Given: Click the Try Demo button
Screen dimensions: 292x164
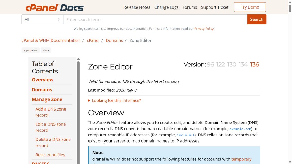Looking at the screenshot, I should coord(250,7).
